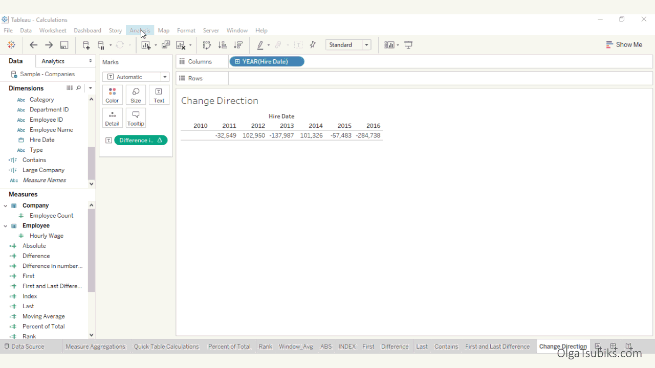This screenshot has width=655, height=368.
Task: Open Detail in the Marks card
Action: [112, 118]
